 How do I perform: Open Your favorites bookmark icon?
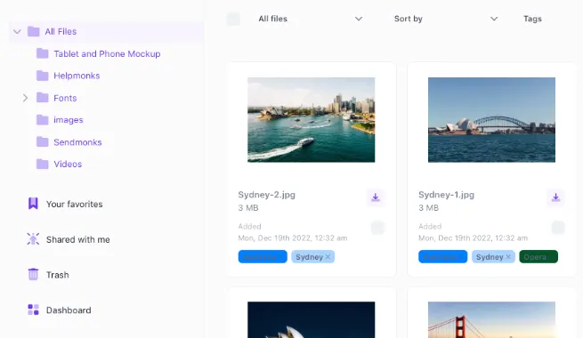click(x=33, y=204)
